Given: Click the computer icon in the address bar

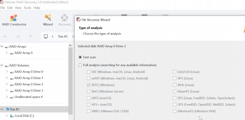Looking at the screenshot, I should point(46,37).
